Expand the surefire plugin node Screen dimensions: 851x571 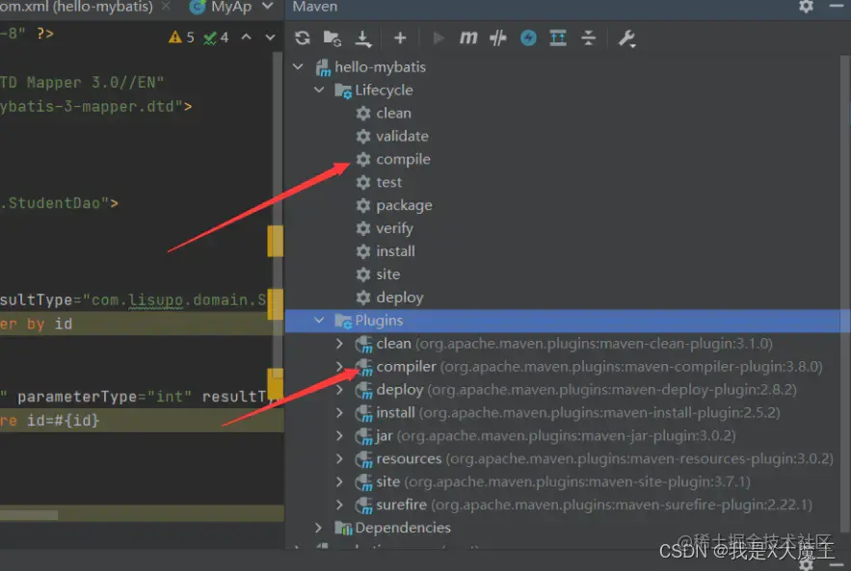339,505
